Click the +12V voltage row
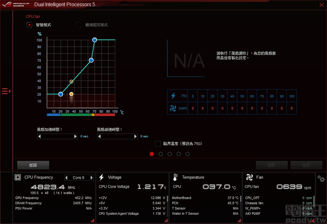Screen dimensions: 327x224 click(132, 198)
